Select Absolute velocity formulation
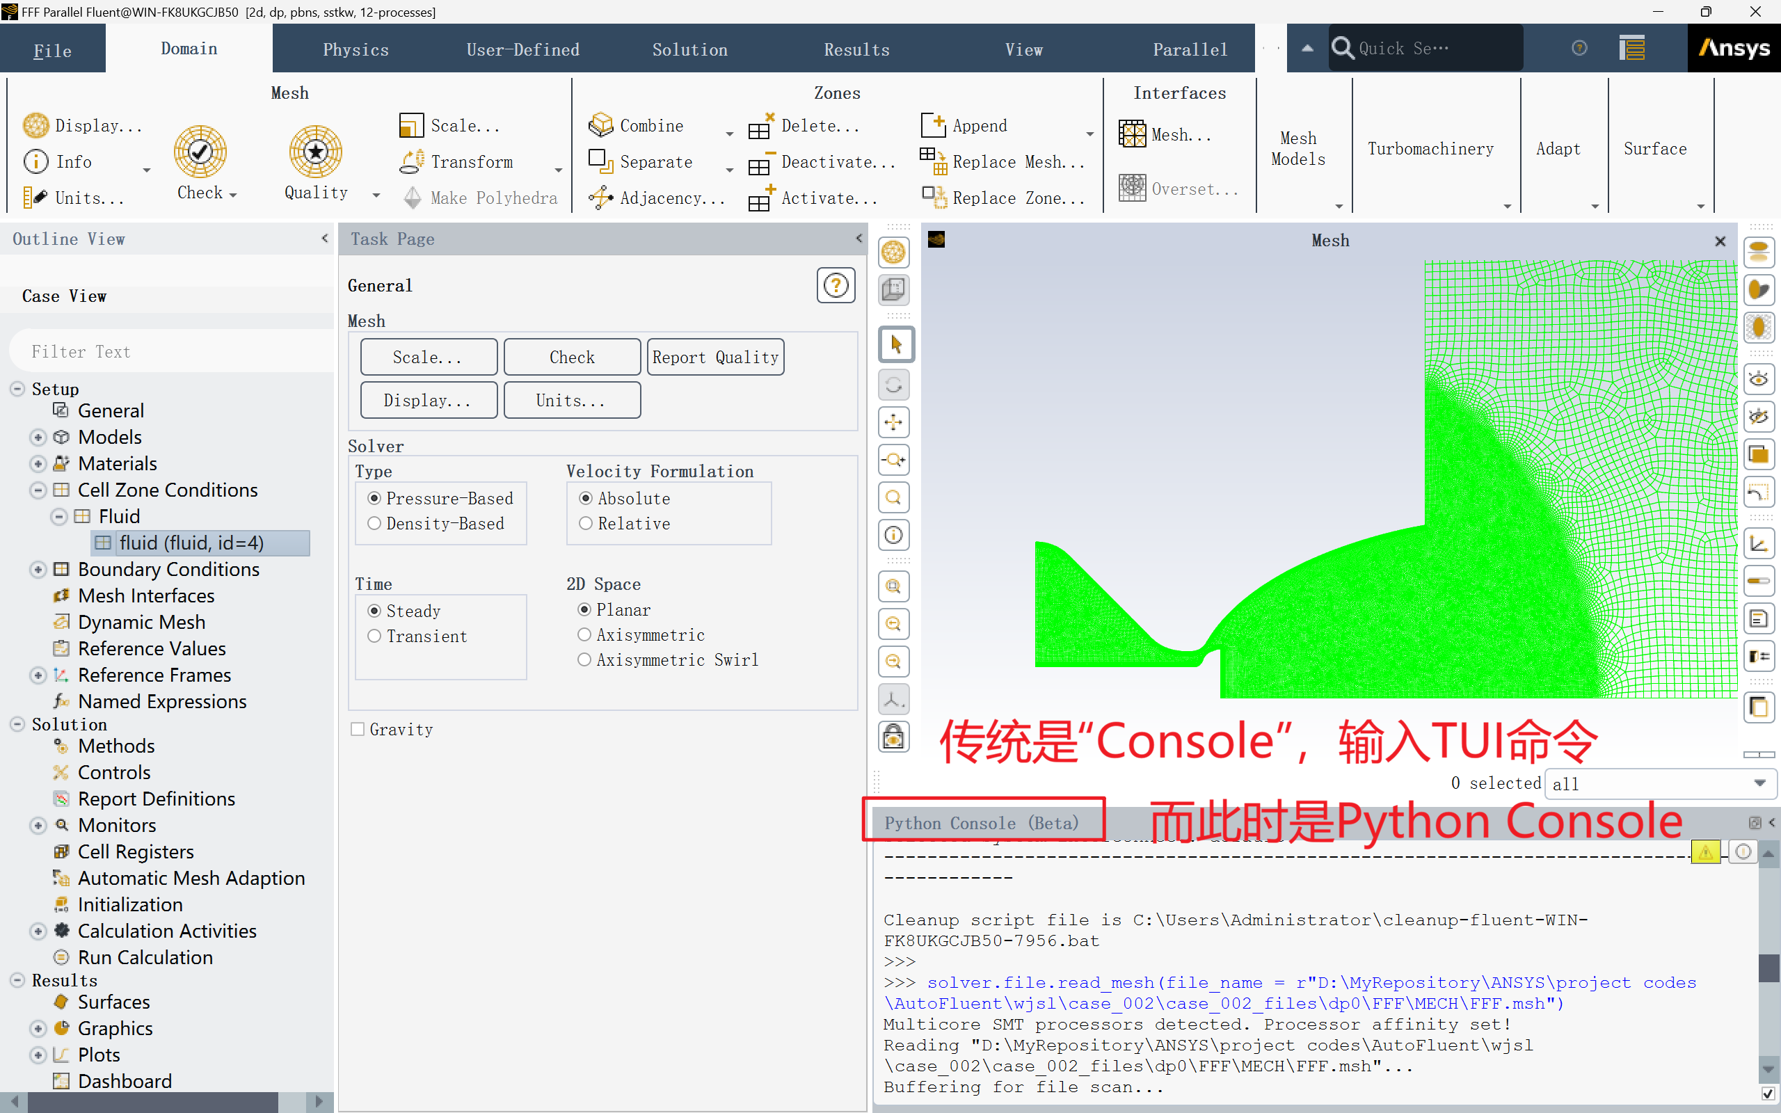The image size is (1781, 1113). 586,499
